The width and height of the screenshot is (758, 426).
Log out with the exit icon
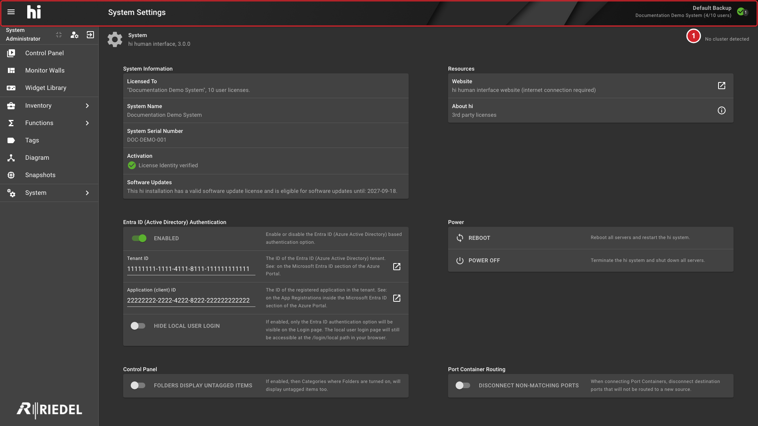90,35
